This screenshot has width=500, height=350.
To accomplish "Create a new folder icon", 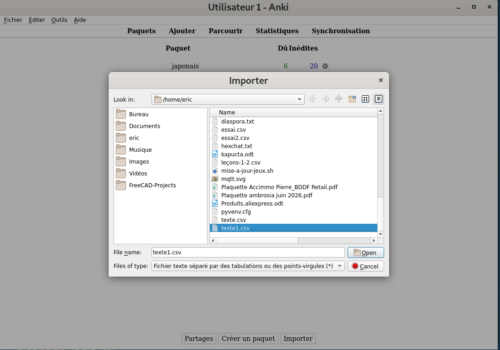I will click(x=352, y=99).
